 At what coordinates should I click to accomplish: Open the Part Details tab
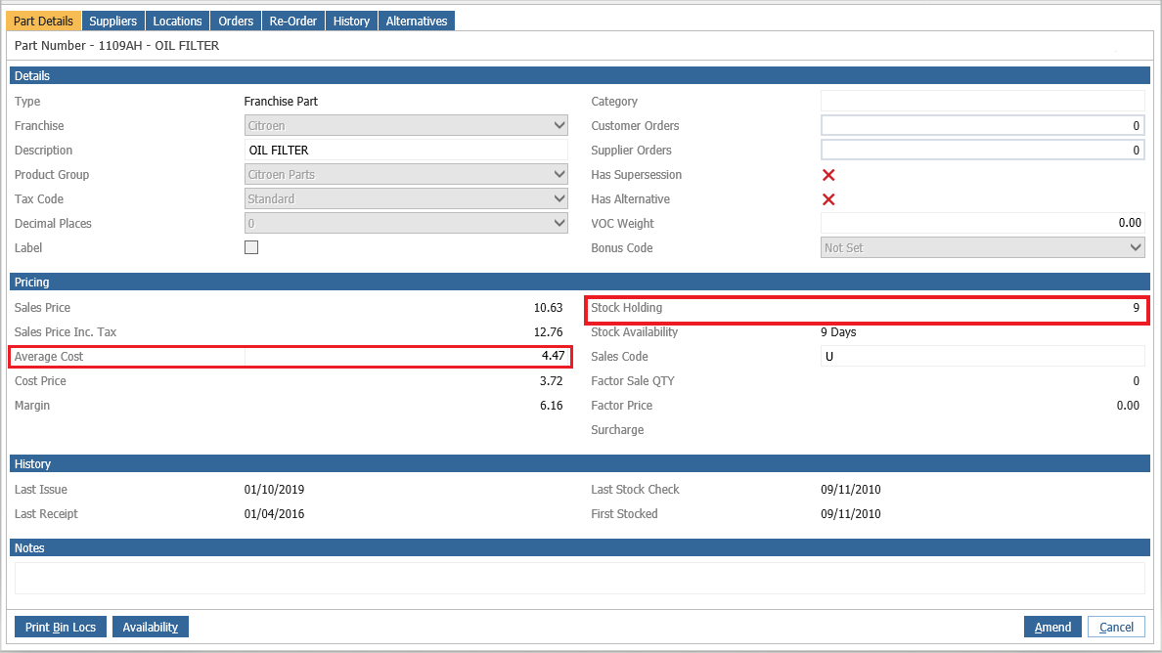pyautogui.click(x=43, y=21)
